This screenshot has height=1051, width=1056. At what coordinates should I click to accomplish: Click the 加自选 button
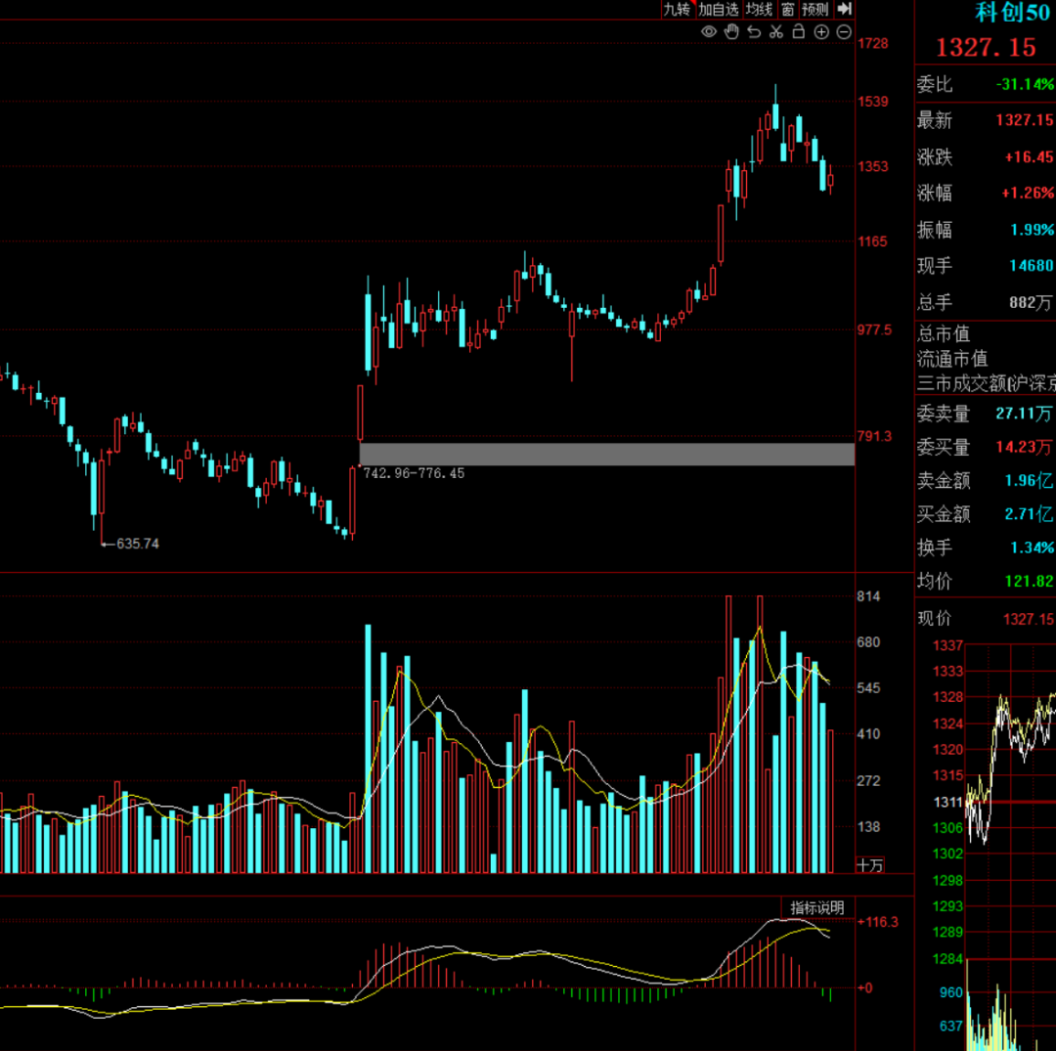pos(719,10)
